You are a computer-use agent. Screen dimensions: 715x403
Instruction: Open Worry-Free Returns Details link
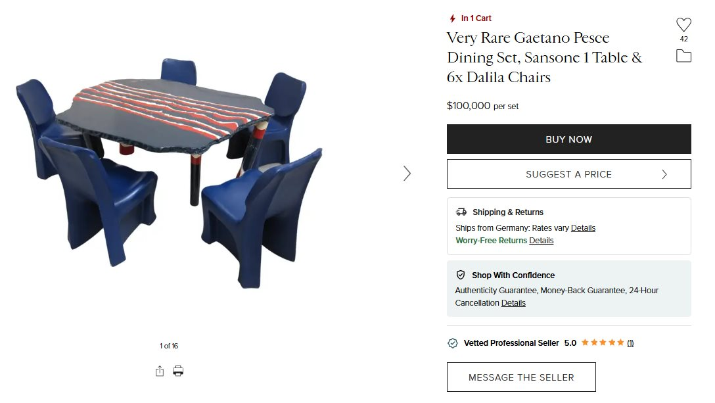pos(541,241)
